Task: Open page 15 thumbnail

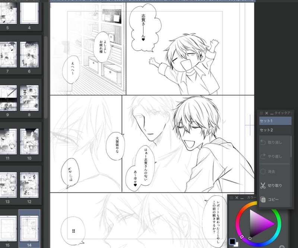Action: click(7, 228)
